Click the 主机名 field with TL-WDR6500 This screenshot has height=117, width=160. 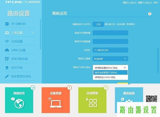coord(110,50)
